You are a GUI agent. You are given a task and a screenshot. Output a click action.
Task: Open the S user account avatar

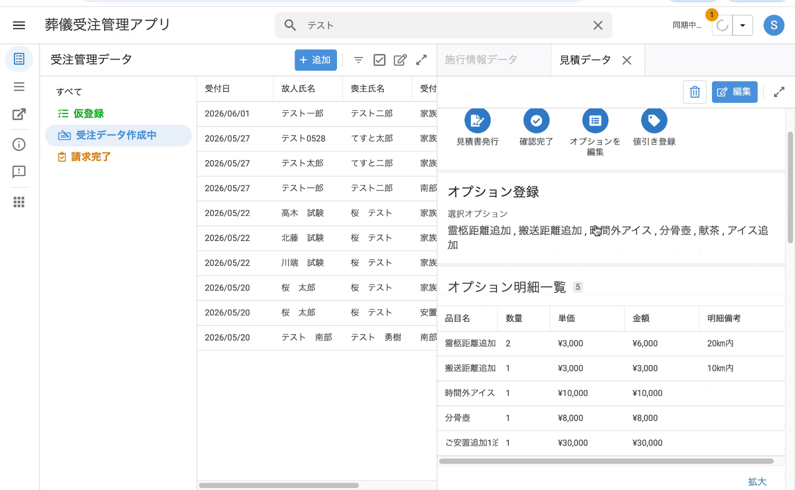click(773, 25)
